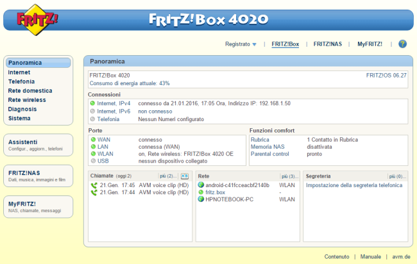The width and height of the screenshot is (417, 264).
Task: Click the FRITZ! logo icon
Action: pos(37,19)
